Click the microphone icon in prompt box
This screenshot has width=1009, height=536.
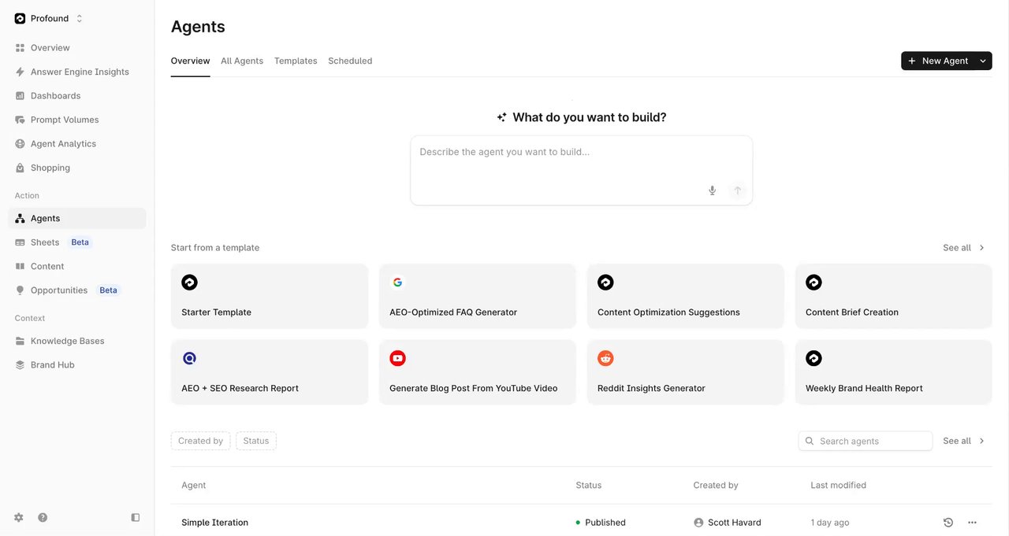point(712,190)
